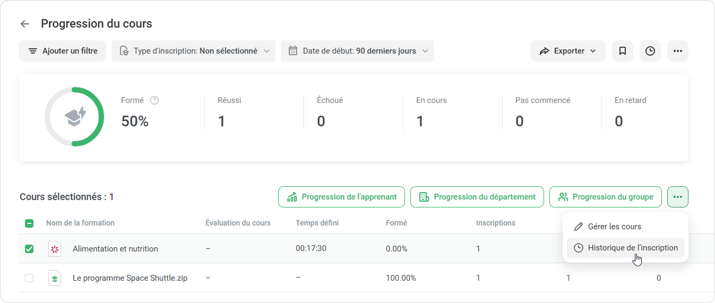Click the bookmark icon in the toolbar
The width and height of the screenshot is (715, 303).
tap(623, 51)
